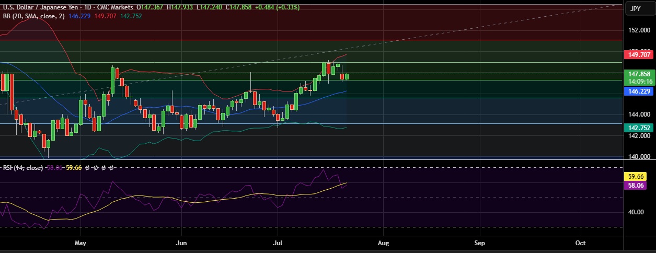The width and height of the screenshot is (656, 253).
Task: Click the red 149.707 price axis label
Action: [x=639, y=54]
